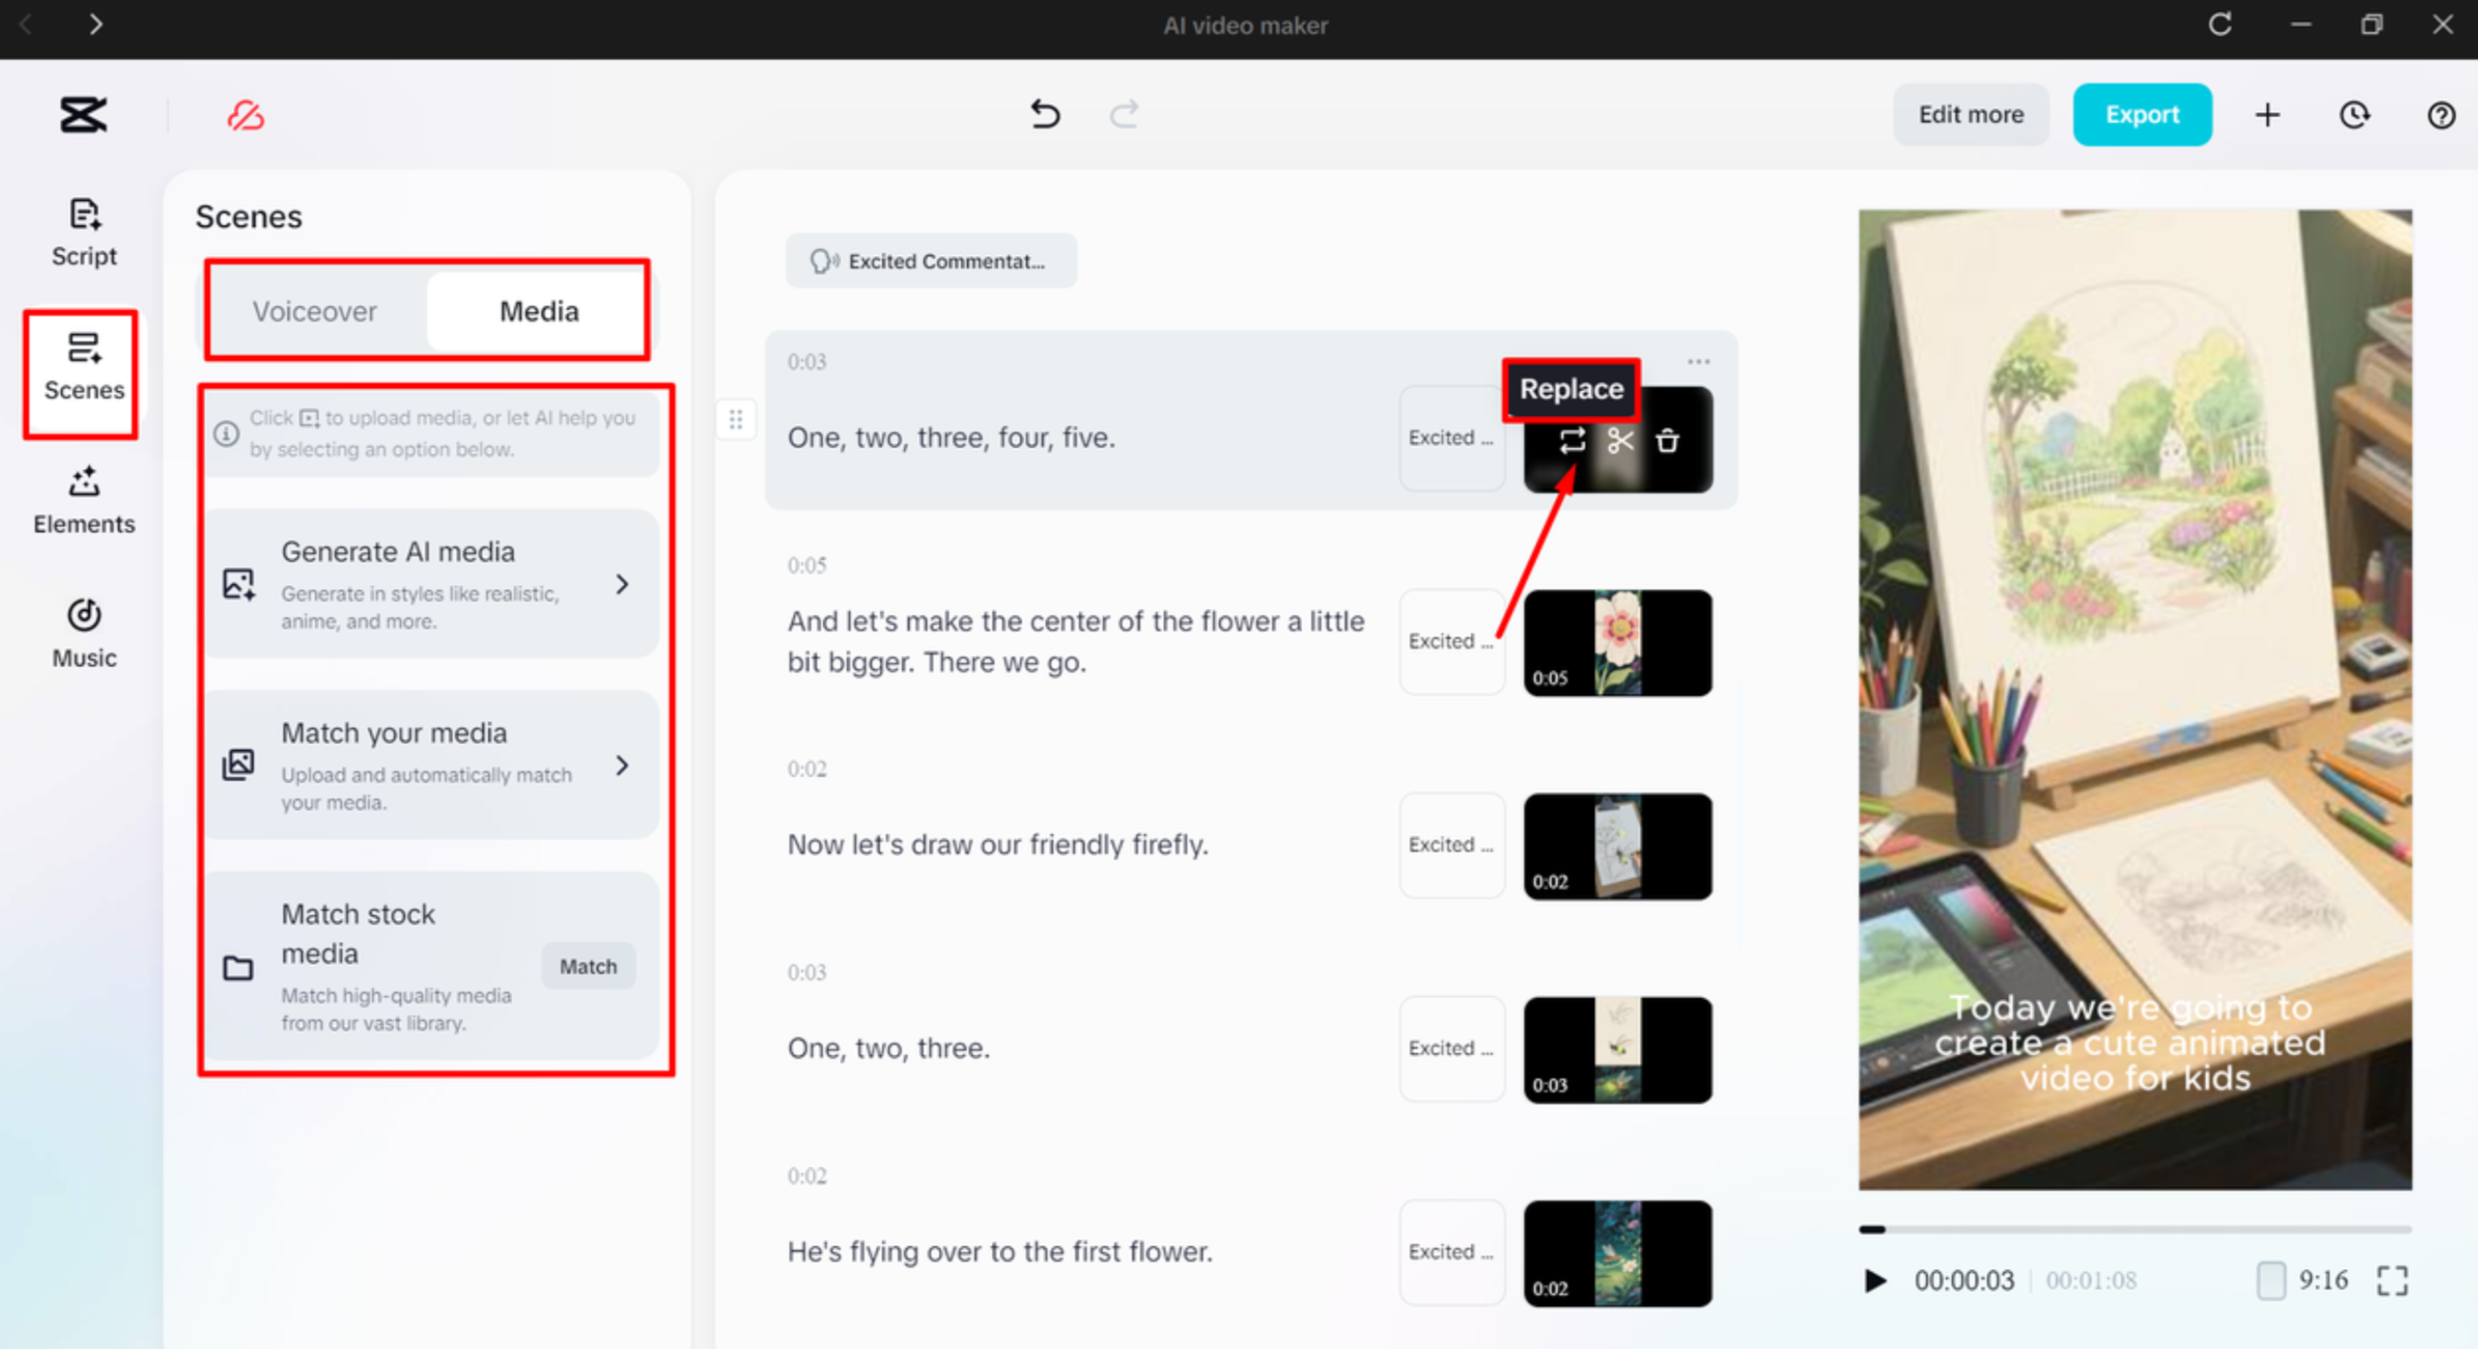
Task: Open Excited Commentator voice selector
Action: [931, 261]
